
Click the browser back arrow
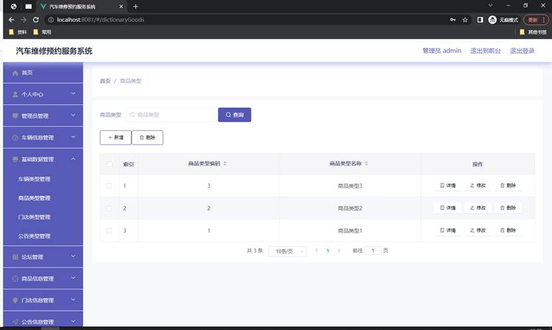pyautogui.click(x=11, y=20)
